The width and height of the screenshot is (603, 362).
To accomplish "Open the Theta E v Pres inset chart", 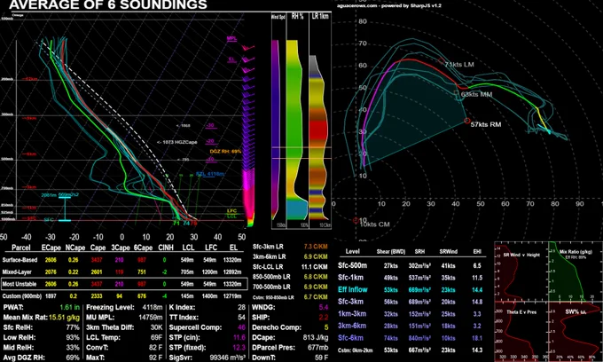I will pyautogui.click(x=521, y=332).
